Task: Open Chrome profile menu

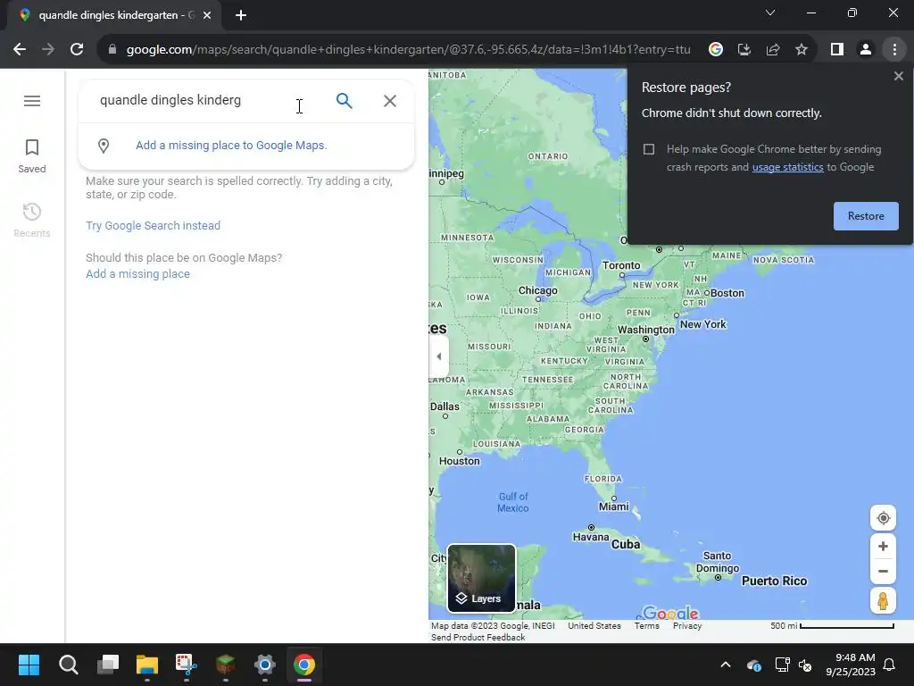Action: (866, 50)
